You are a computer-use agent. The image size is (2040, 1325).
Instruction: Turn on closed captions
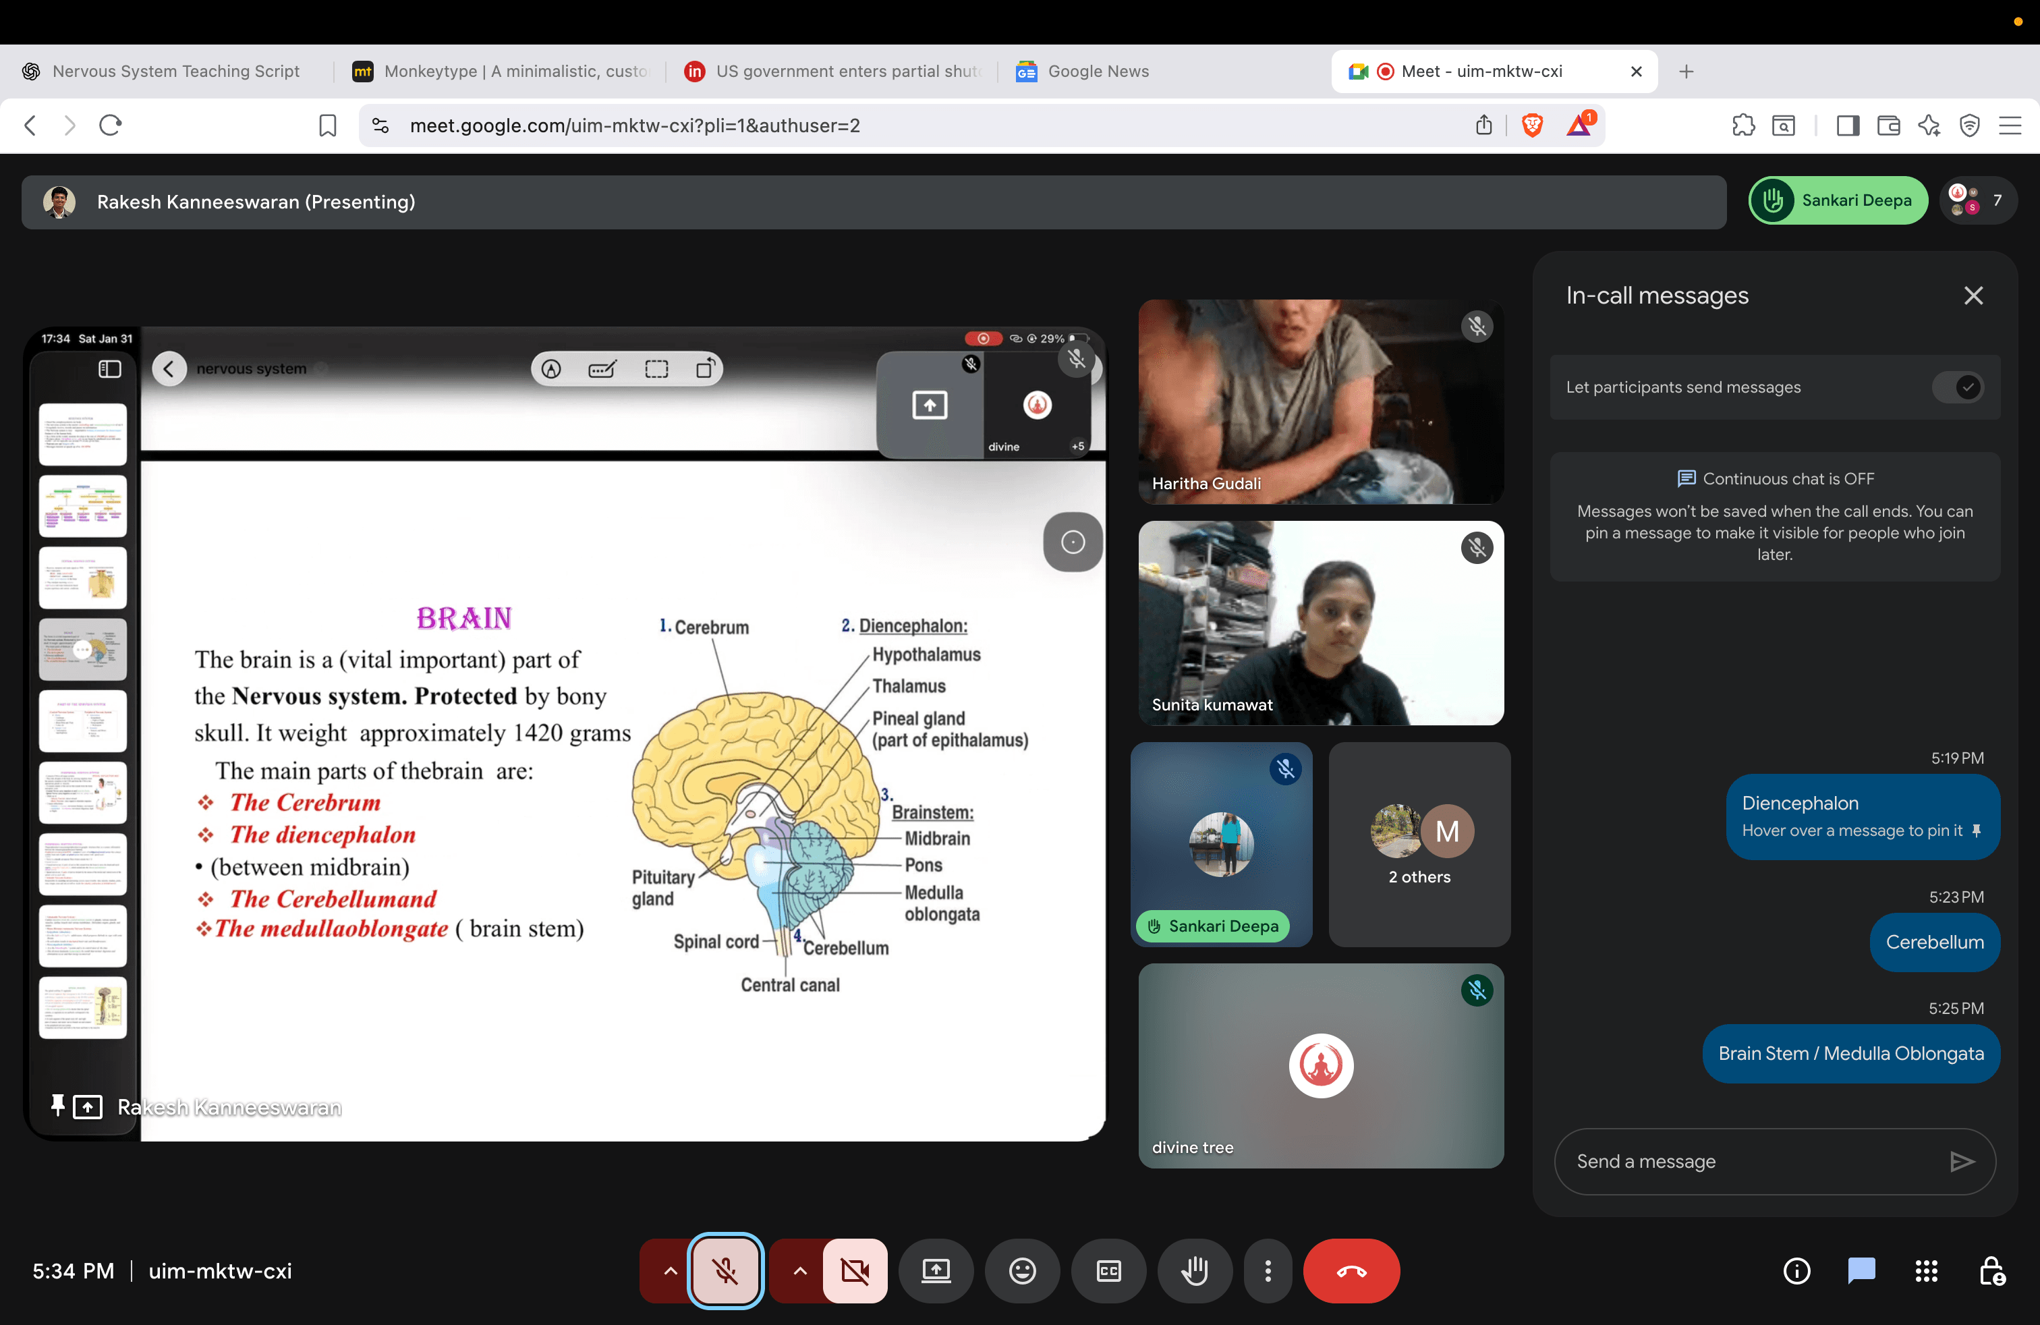coord(1108,1270)
